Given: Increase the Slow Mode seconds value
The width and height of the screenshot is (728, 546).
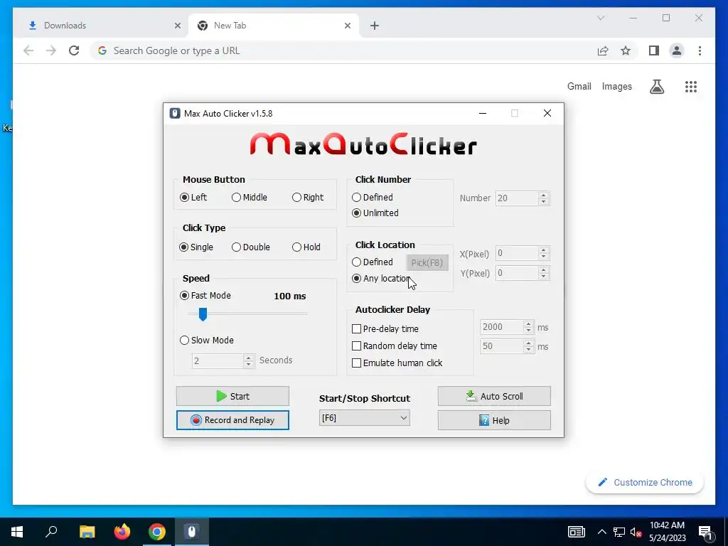Looking at the screenshot, I should [x=248, y=358].
